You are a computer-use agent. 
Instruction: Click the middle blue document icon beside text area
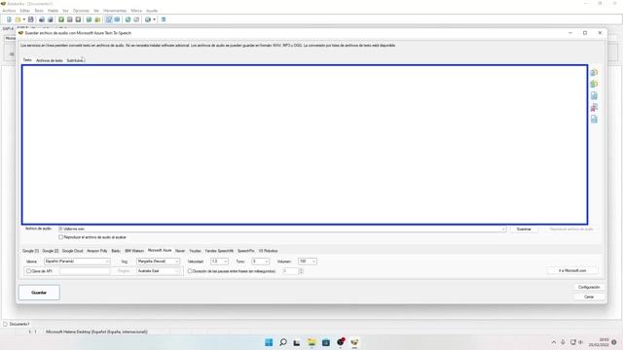click(594, 95)
